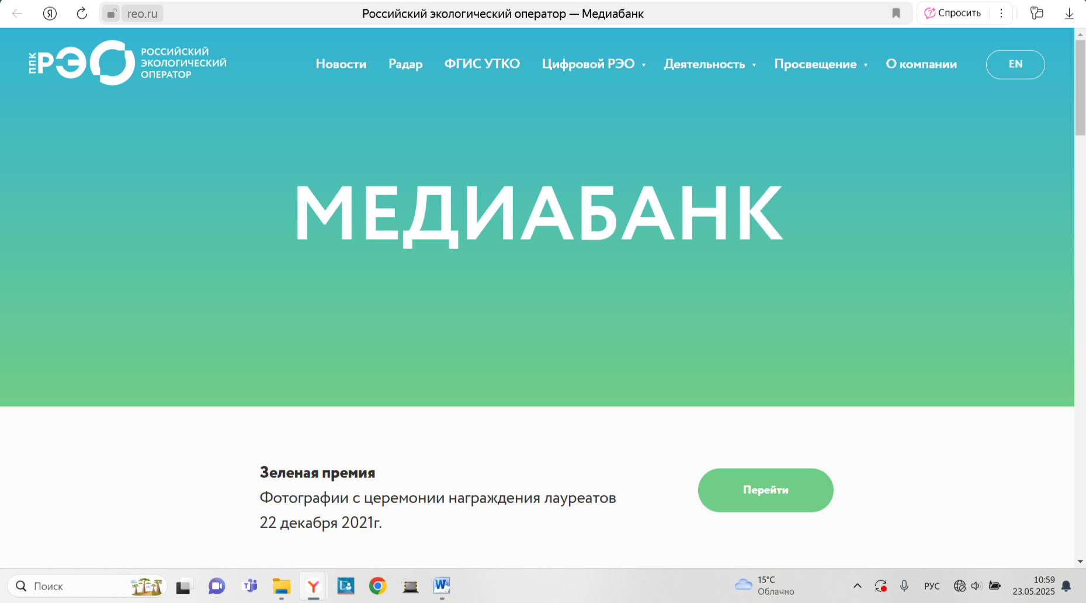Open the ФГИС УТКО menu item

[x=482, y=64]
